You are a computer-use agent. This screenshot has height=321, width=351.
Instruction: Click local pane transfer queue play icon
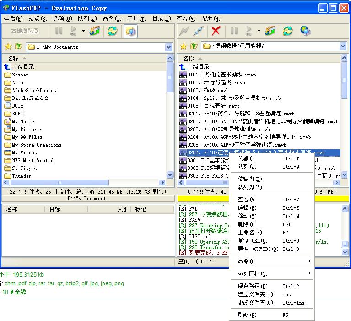tap(73, 31)
